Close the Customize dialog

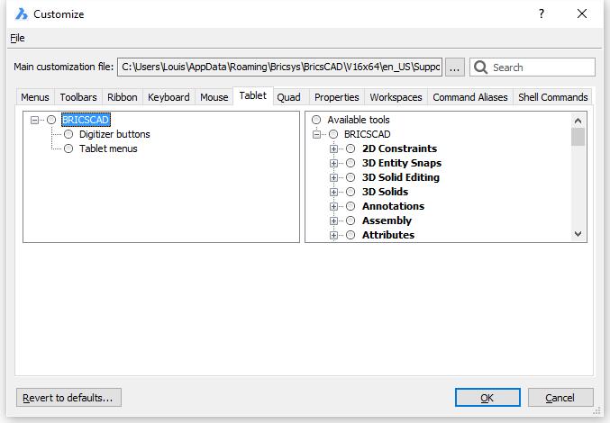582,14
